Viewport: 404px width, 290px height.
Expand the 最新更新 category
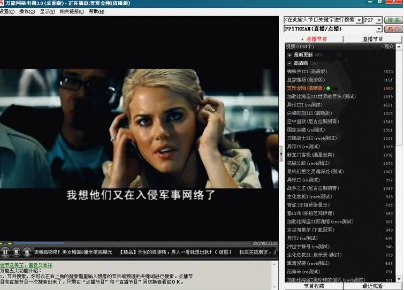click(289, 55)
